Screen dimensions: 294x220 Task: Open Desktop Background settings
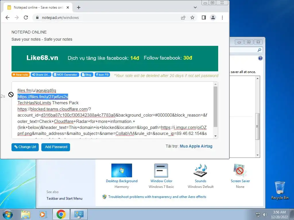point(122,176)
